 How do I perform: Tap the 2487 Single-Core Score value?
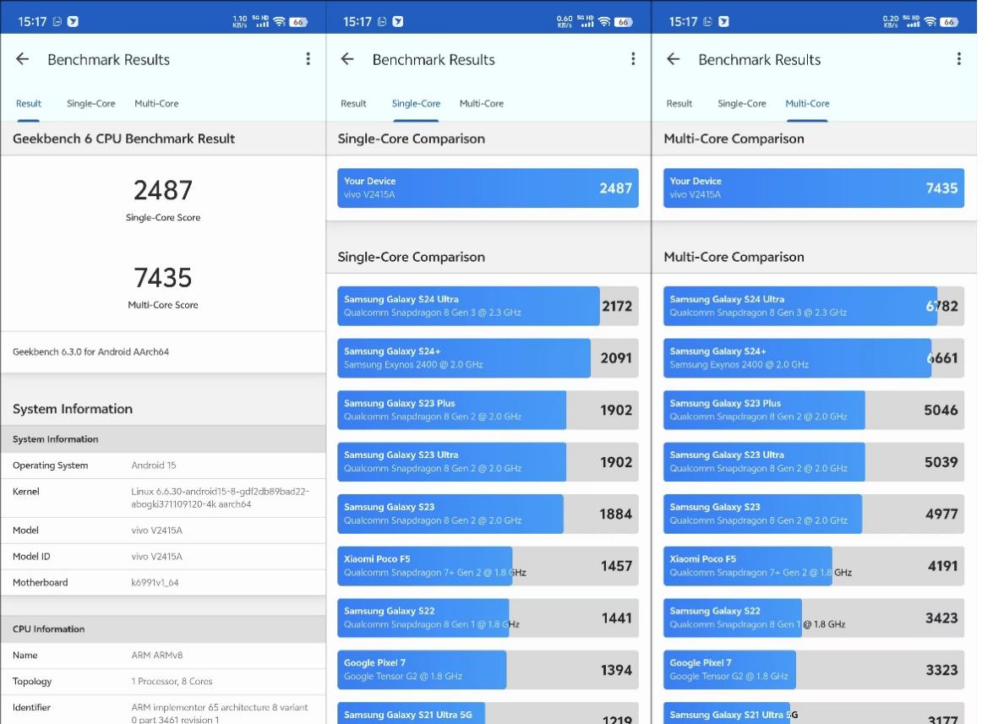163,190
